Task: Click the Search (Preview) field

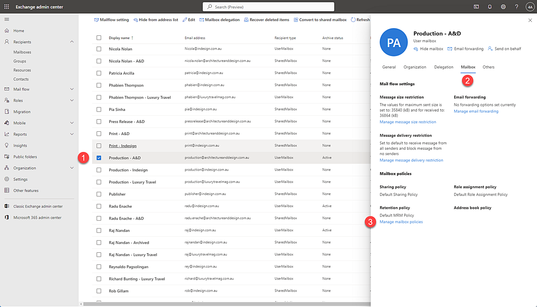Action: tap(268, 7)
